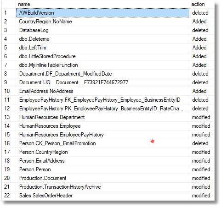Select 'deleted' action for Department.DF_Department_ModifiedDate

[x=202, y=74]
